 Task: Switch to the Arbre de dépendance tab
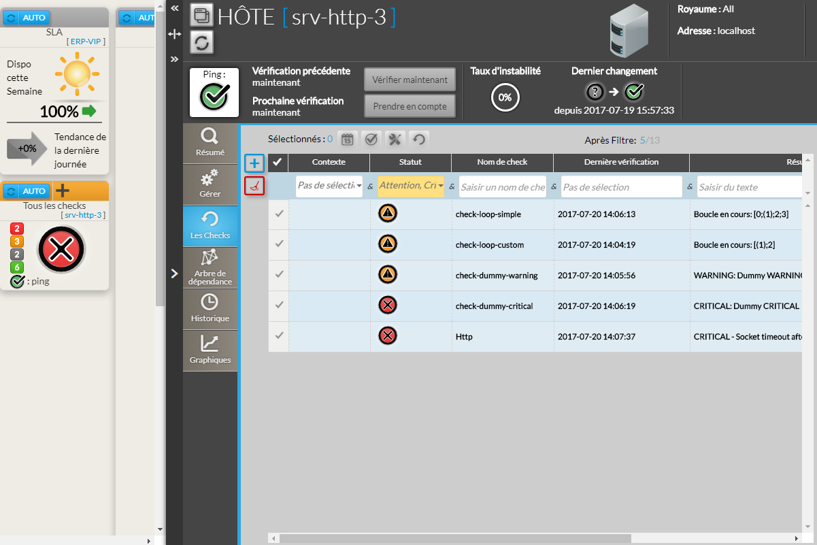pos(210,267)
